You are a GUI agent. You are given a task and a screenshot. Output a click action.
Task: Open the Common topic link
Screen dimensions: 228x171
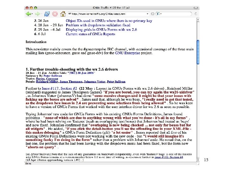pyautogui.click(x=52, y=79)
